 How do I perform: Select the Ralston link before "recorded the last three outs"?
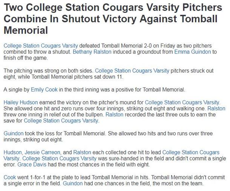click(114, 115)
